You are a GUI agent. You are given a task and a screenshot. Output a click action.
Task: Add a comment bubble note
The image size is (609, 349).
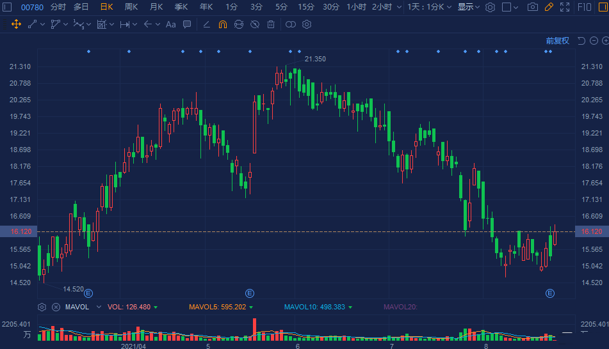187,24
